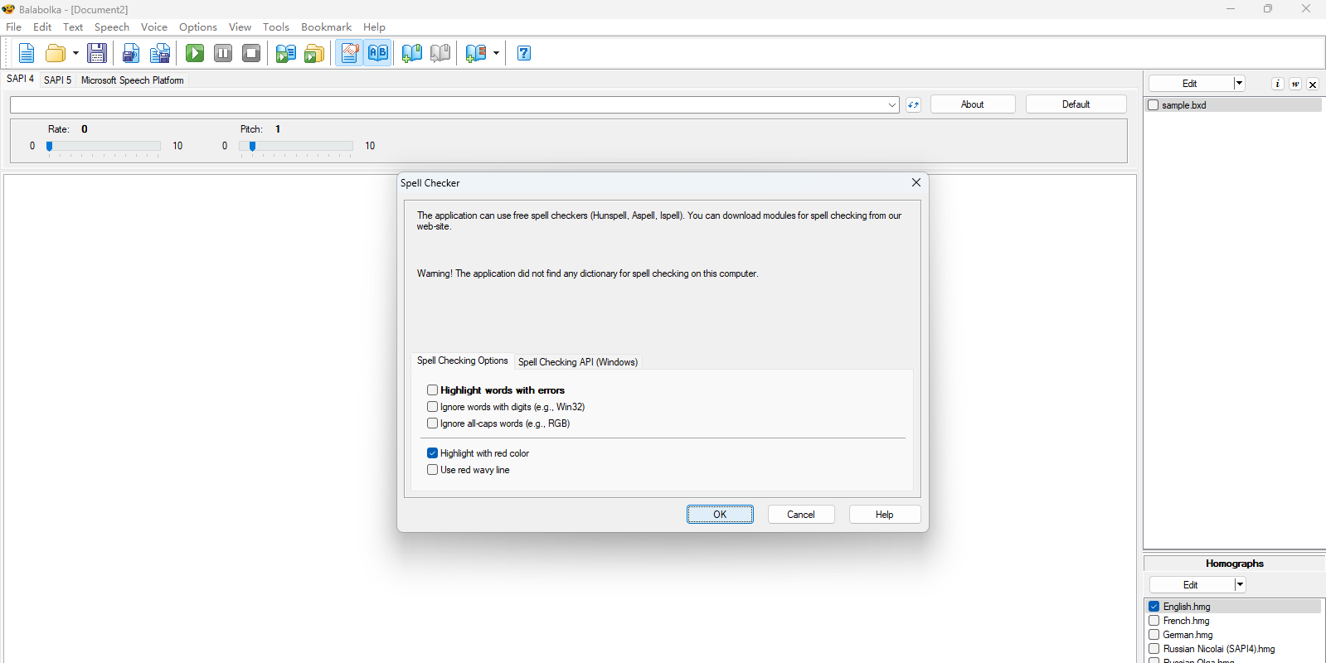The height and width of the screenshot is (663, 1326).
Task: Expand the voice selection combo box
Action: coord(892,105)
